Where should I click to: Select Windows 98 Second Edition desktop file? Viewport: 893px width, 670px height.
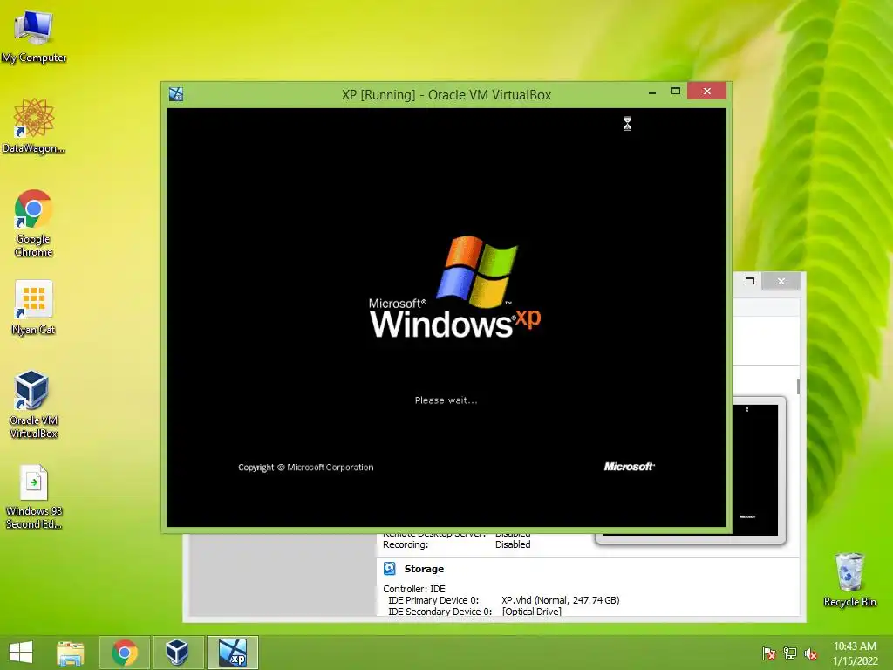click(34, 496)
